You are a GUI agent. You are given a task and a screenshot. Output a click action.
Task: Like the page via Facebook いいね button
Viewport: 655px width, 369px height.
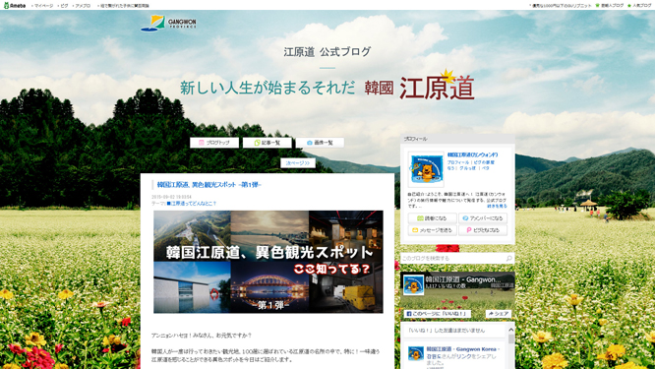(x=438, y=314)
